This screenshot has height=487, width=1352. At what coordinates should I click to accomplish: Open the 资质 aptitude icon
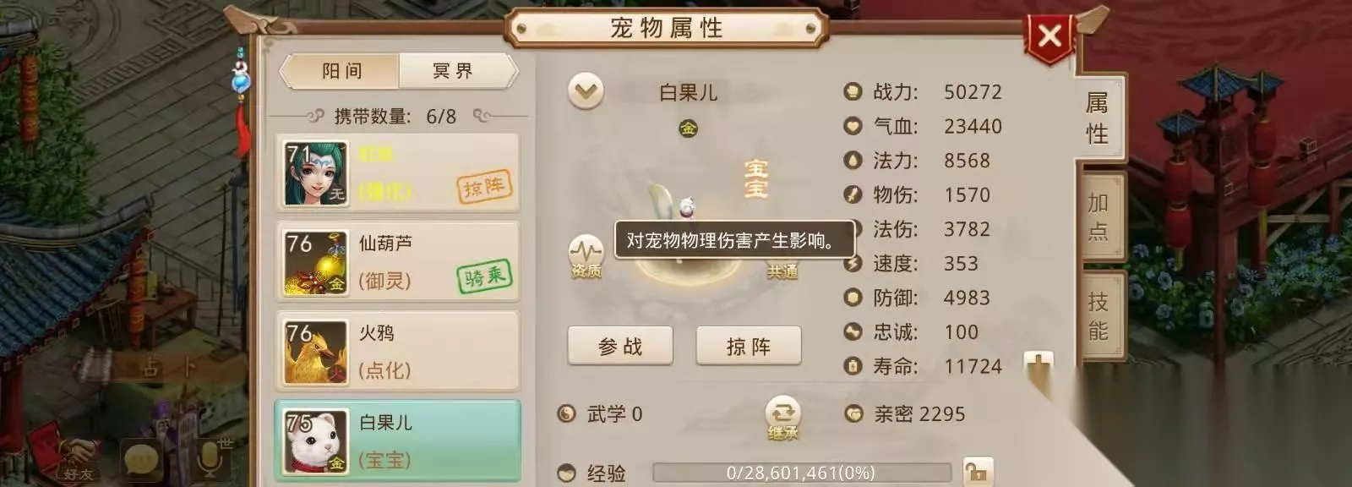click(x=586, y=256)
